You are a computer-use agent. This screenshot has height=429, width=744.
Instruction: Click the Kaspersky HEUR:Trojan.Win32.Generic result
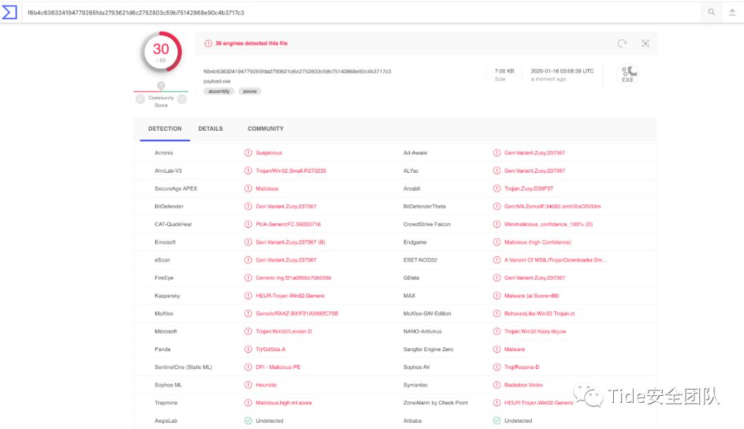point(290,296)
